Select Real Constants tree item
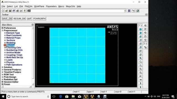This screenshot has width=177, height=99. coord(14,35)
